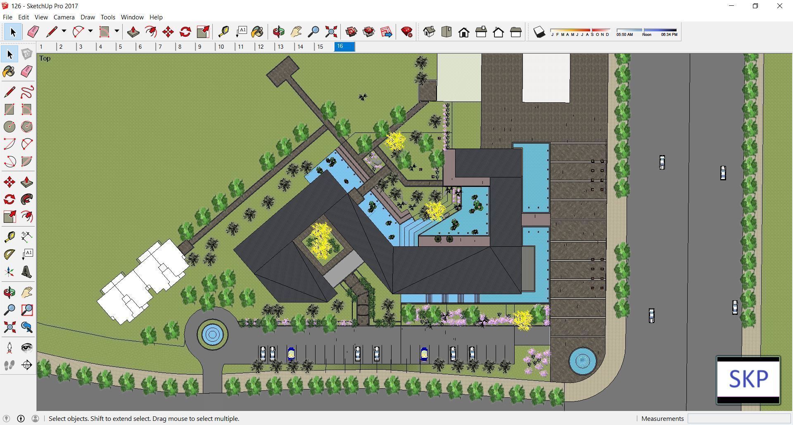
Task: Choose 3D Text tool in left toolbar
Action: [27, 272]
